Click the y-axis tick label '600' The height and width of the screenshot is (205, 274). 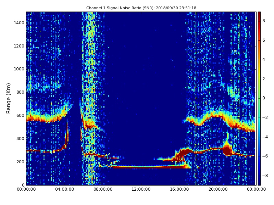21,115
